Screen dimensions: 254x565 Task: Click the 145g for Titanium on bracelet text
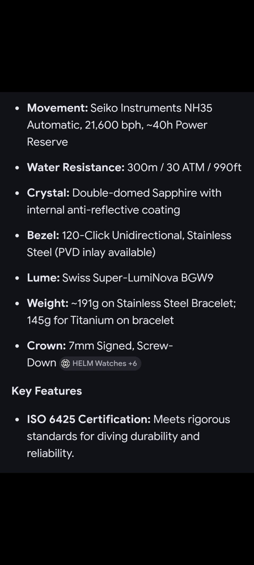(100, 320)
